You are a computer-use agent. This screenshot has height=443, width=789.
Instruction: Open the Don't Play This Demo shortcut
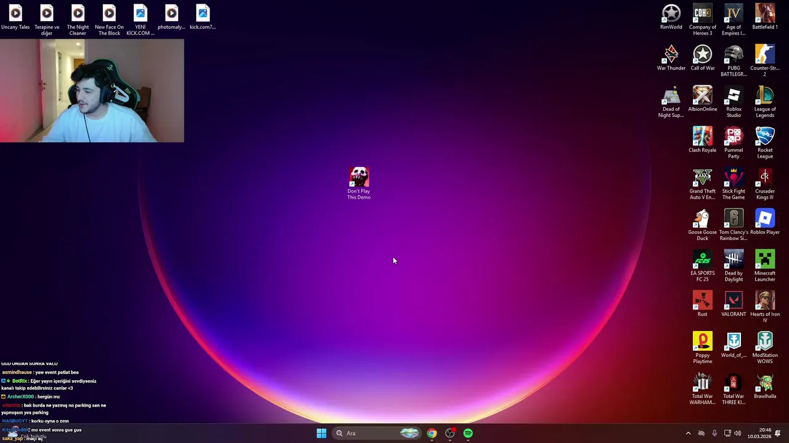(x=359, y=183)
